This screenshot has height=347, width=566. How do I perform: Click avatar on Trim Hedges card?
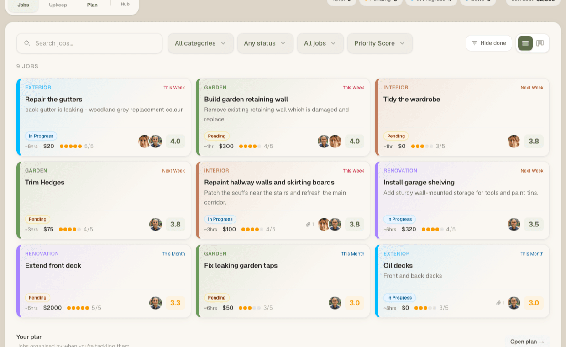[156, 224]
